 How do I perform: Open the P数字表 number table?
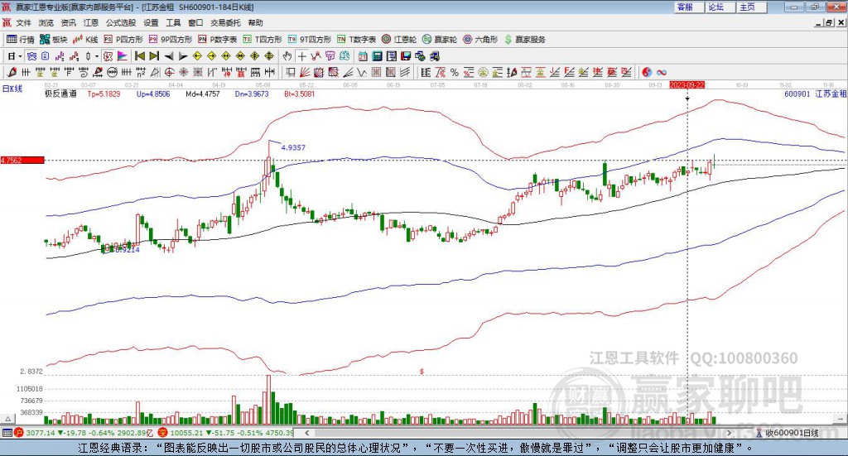[218, 40]
